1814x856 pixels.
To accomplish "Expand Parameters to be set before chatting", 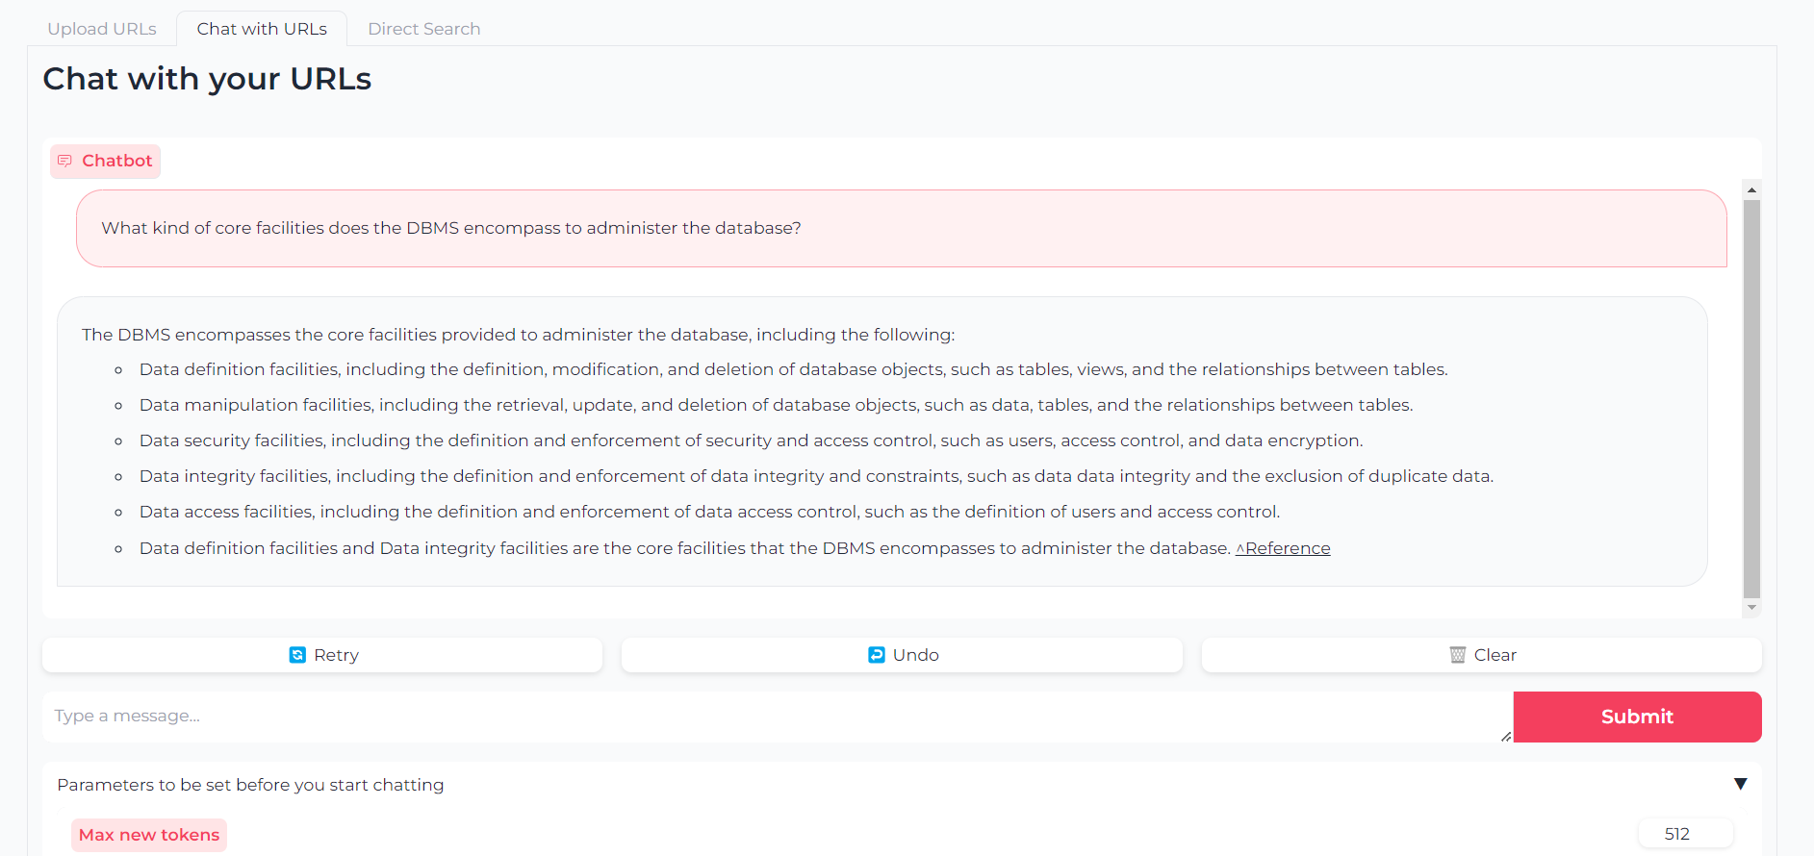I will [250, 785].
